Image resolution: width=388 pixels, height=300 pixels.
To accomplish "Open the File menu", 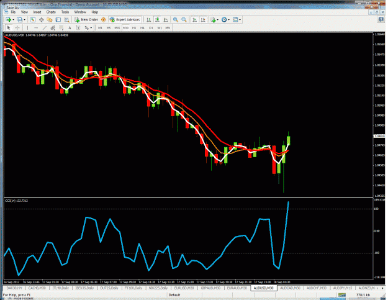I will pos(13,12).
